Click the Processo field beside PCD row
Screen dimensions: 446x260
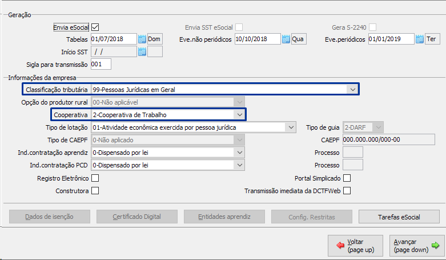353,165
